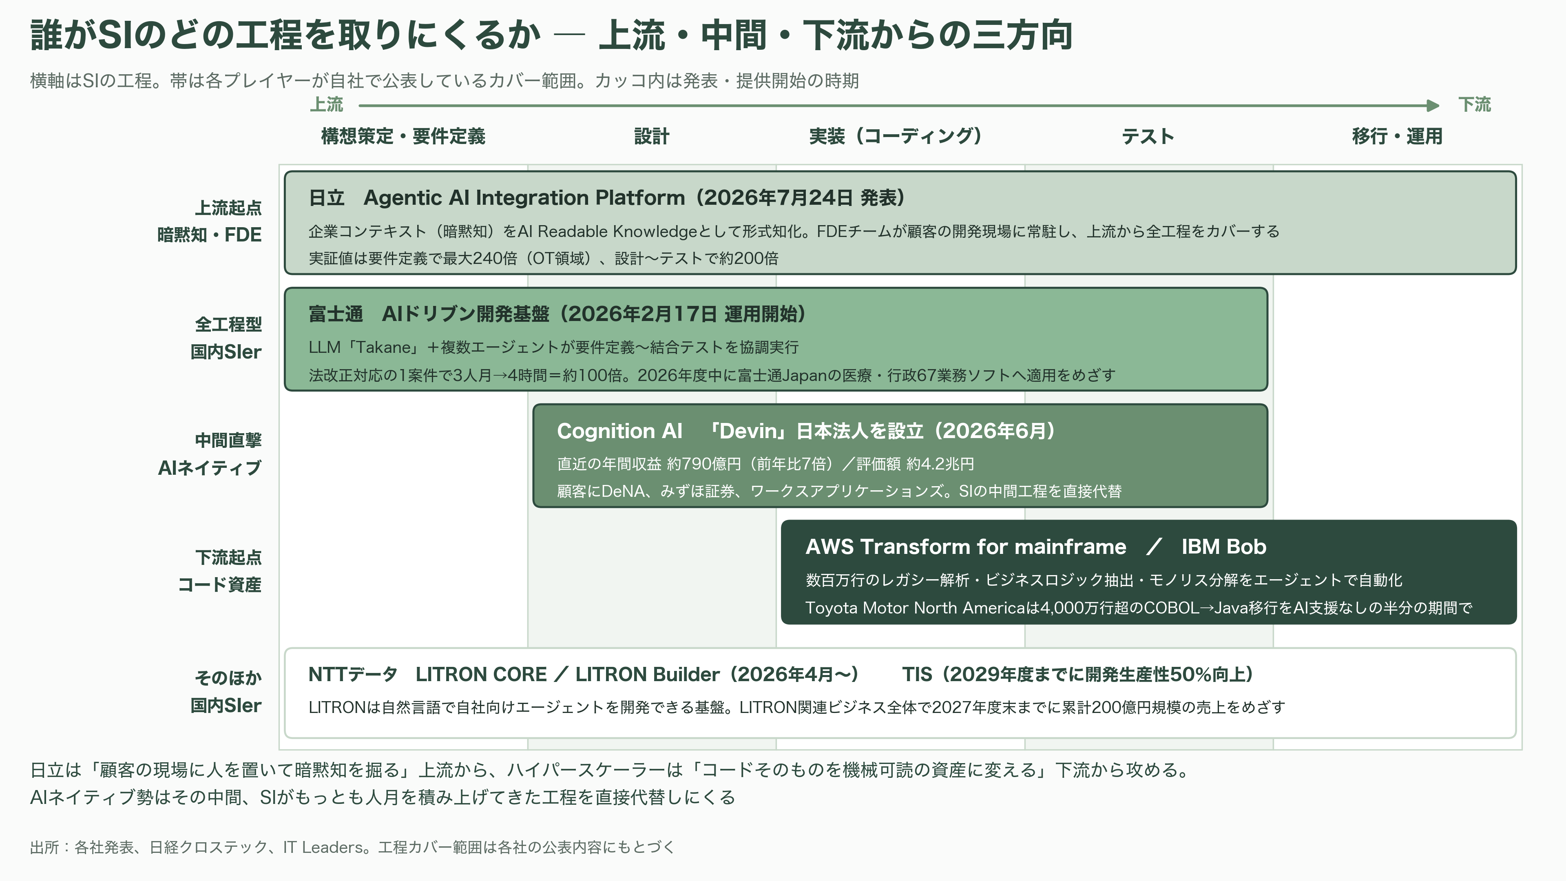
Task: Click the row label AIネイティブ
Action: tap(210, 467)
